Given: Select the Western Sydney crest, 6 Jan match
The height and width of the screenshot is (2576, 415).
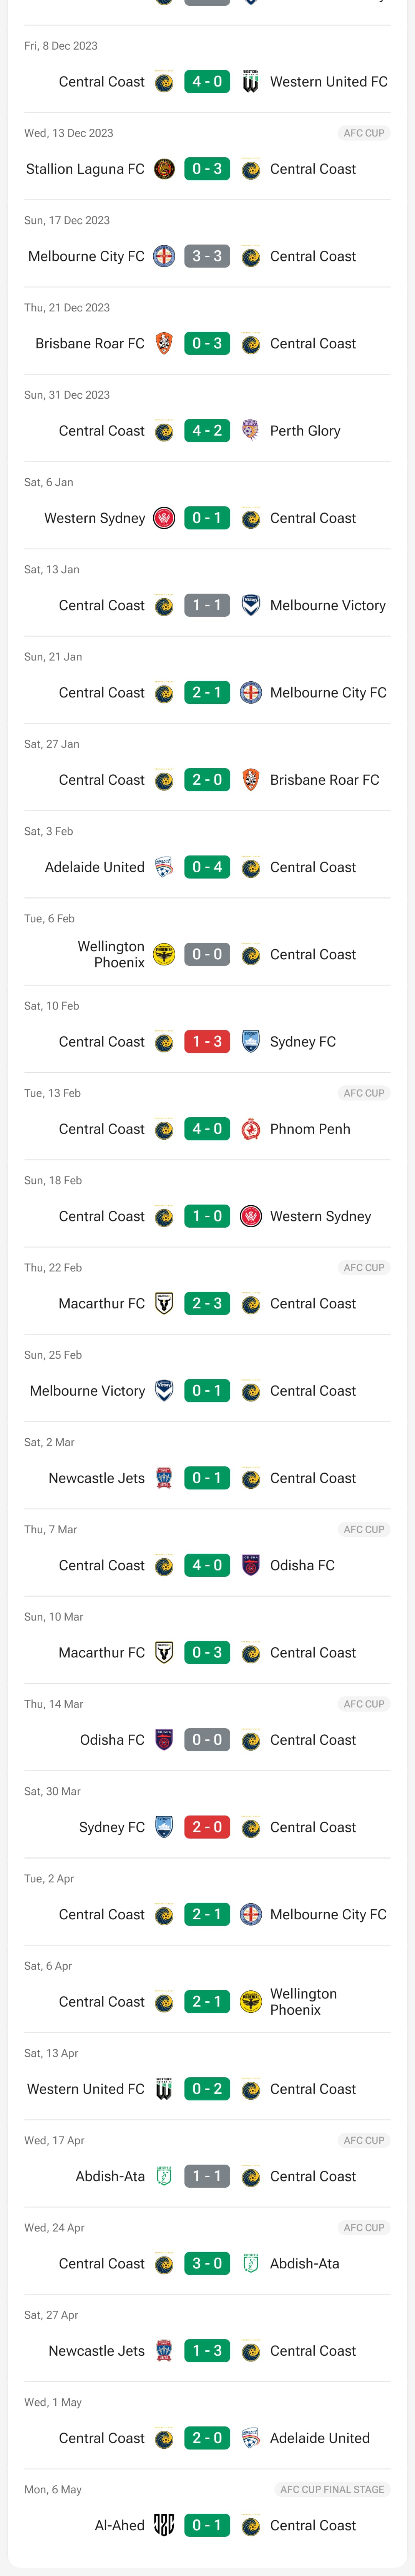Looking at the screenshot, I should tap(164, 518).
